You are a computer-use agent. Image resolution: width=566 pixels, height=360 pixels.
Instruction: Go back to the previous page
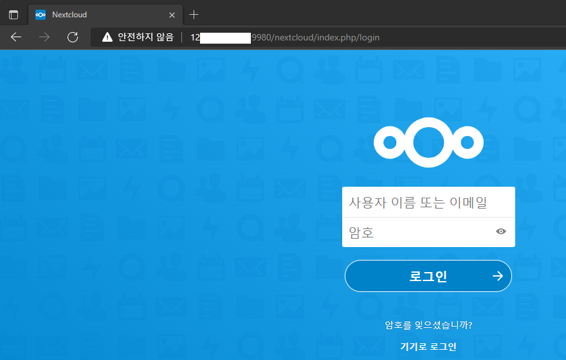[16, 37]
